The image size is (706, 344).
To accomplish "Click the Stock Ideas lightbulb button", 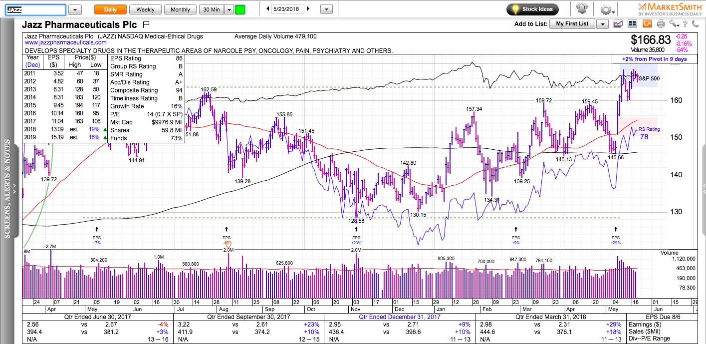I will pos(533,9).
